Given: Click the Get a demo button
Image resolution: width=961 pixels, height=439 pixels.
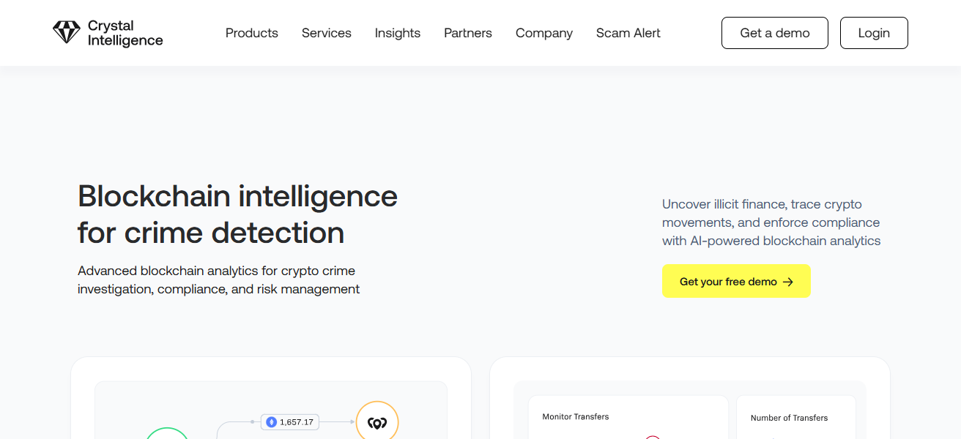Looking at the screenshot, I should (774, 33).
